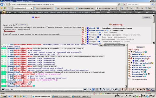
Task: Click the hand icon in bottom toolbar
Action: 137,89
